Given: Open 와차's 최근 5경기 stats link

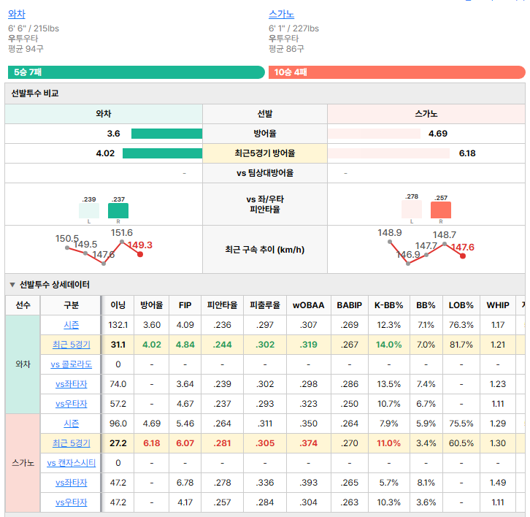Looking at the screenshot, I should pyautogui.click(x=72, y=345).
